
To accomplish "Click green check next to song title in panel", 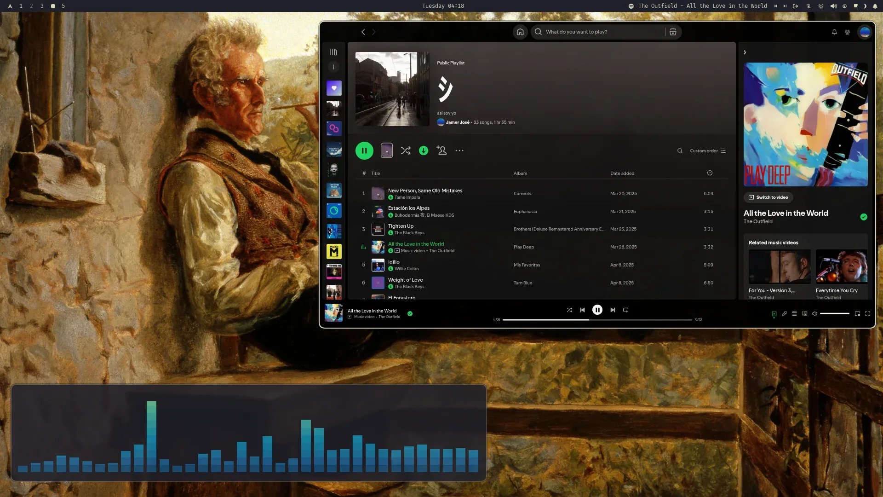I will (x=864, y=217).
